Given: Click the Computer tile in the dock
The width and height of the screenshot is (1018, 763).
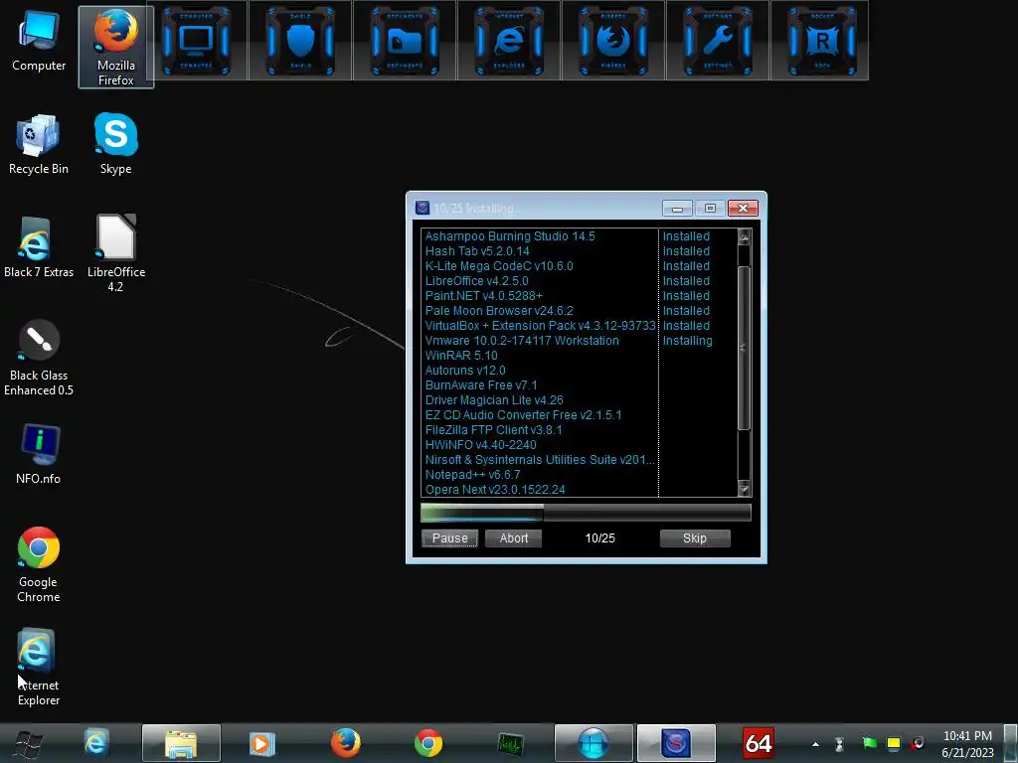Looking at the screenshot, I should pyautogui.click(x=196, y=40).
